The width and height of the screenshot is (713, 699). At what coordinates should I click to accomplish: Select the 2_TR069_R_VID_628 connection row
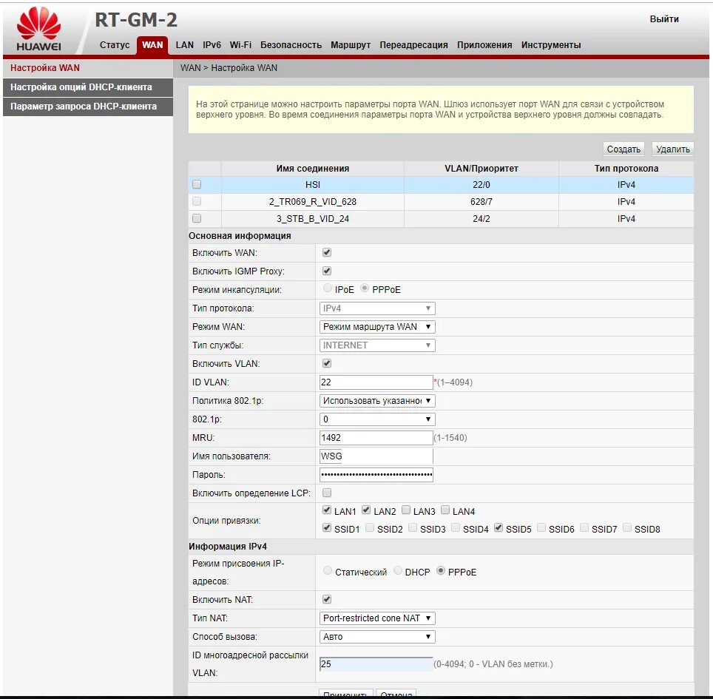point(441,201)
